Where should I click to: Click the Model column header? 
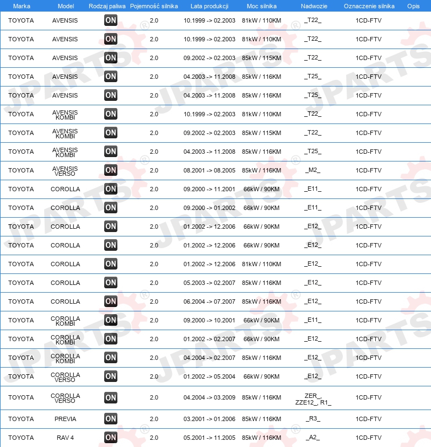coord(66,6)
